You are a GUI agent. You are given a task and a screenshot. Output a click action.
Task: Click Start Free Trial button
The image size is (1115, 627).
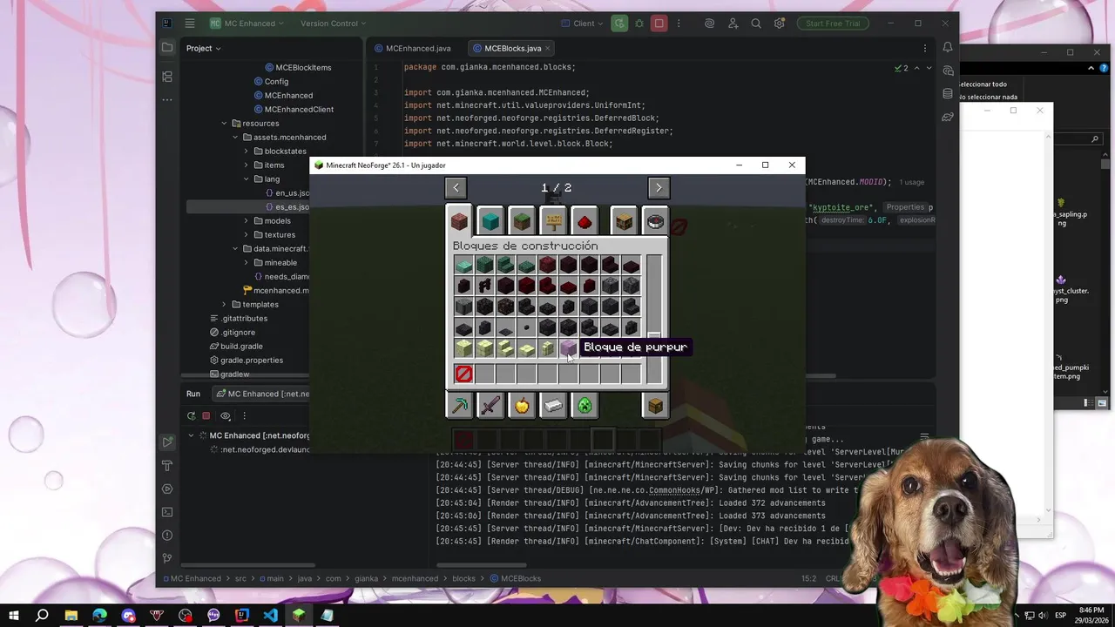coord(833,24)
